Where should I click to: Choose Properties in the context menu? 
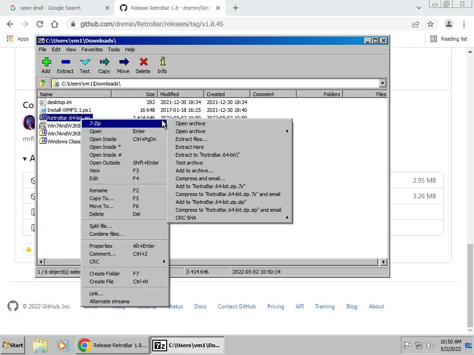125,246
